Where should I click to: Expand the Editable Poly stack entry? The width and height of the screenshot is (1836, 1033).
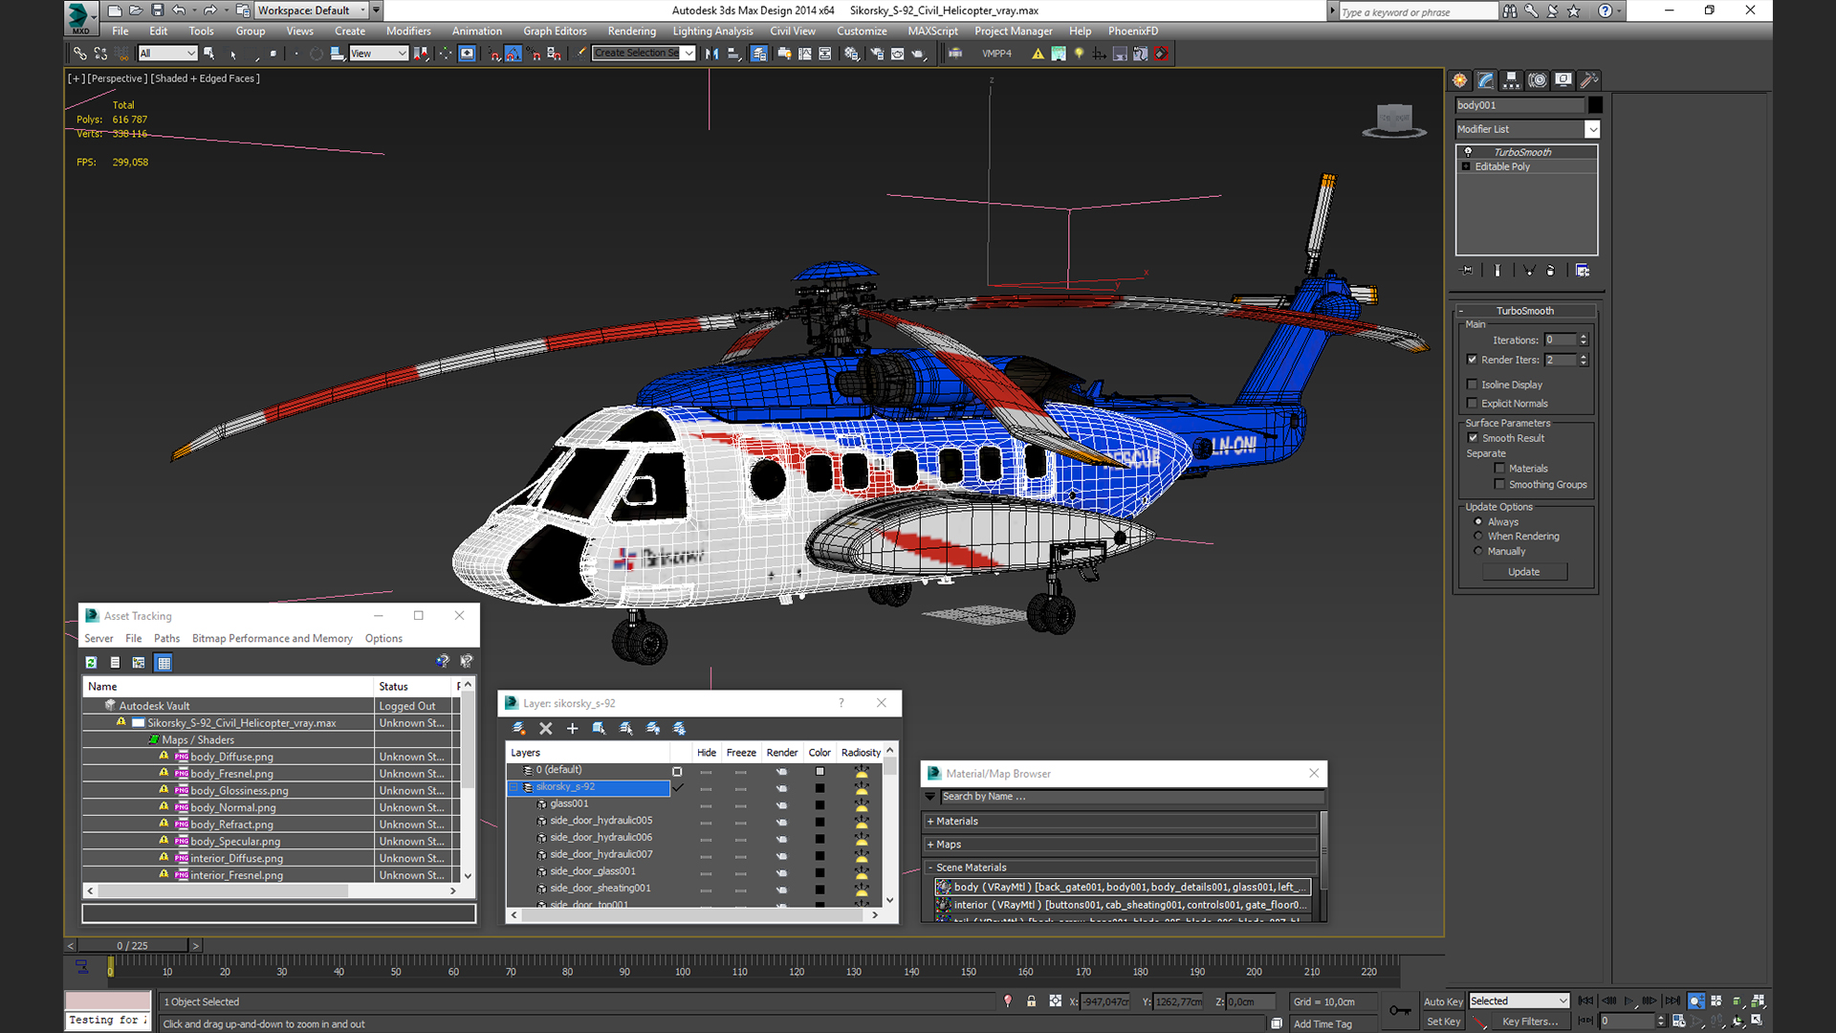tap(1466, 166)
